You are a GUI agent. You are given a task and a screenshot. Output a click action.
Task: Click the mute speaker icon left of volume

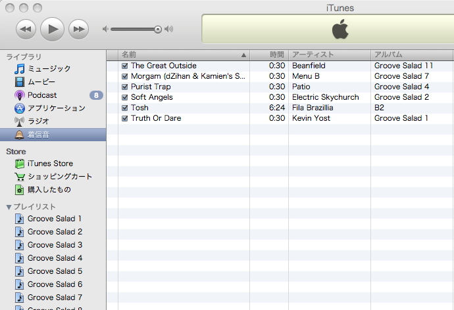105,29
